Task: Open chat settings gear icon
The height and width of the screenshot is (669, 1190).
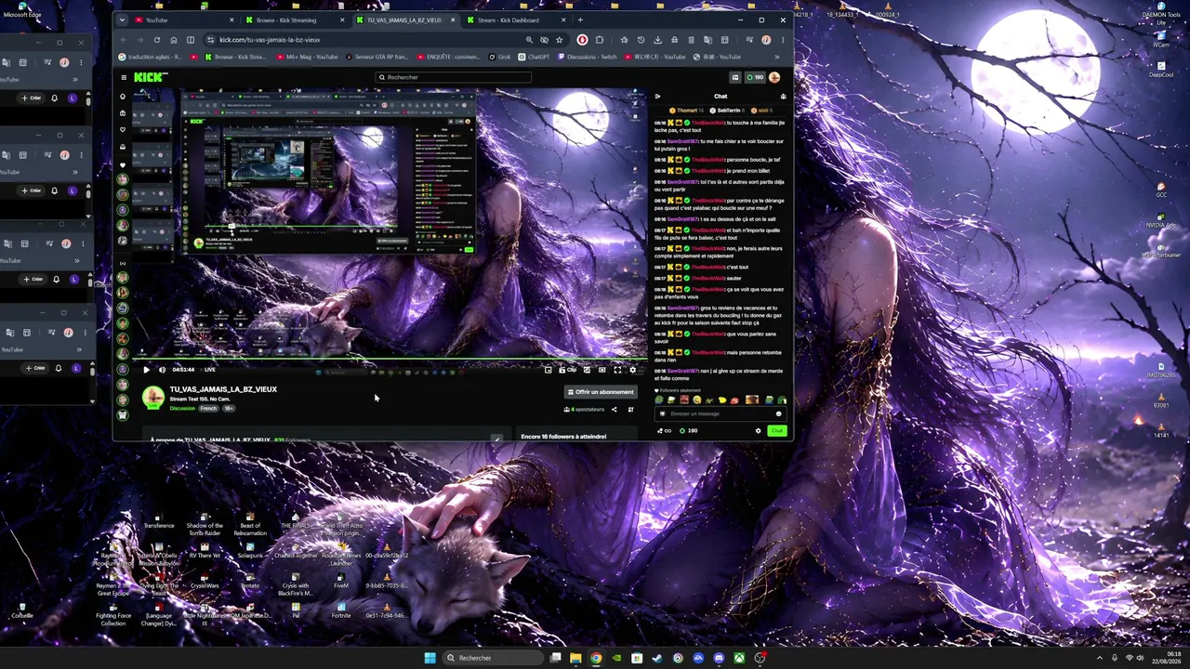Action: (758, 430)
